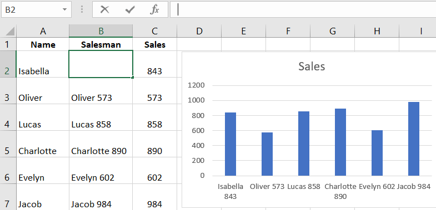Select column D header
The width and height of the screenshot is (436, 210).
[199, 31]
